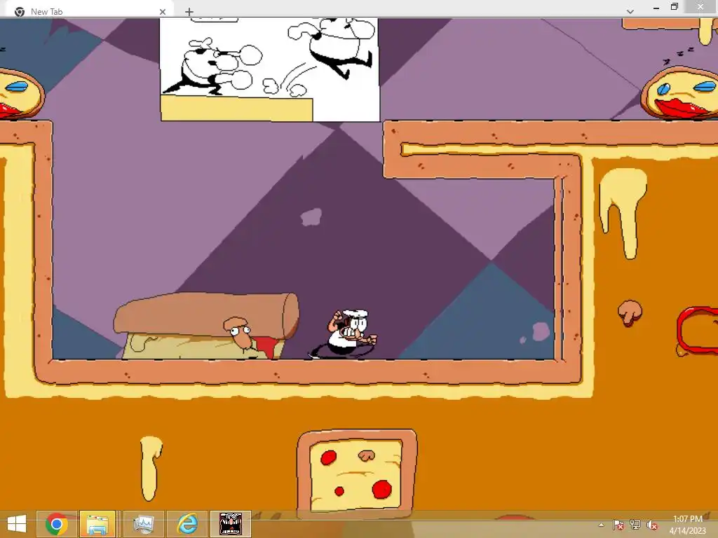The width and height of the screenshot is (718, 538).
Task: Click the Peppino chef character
Action: [344, 334]
